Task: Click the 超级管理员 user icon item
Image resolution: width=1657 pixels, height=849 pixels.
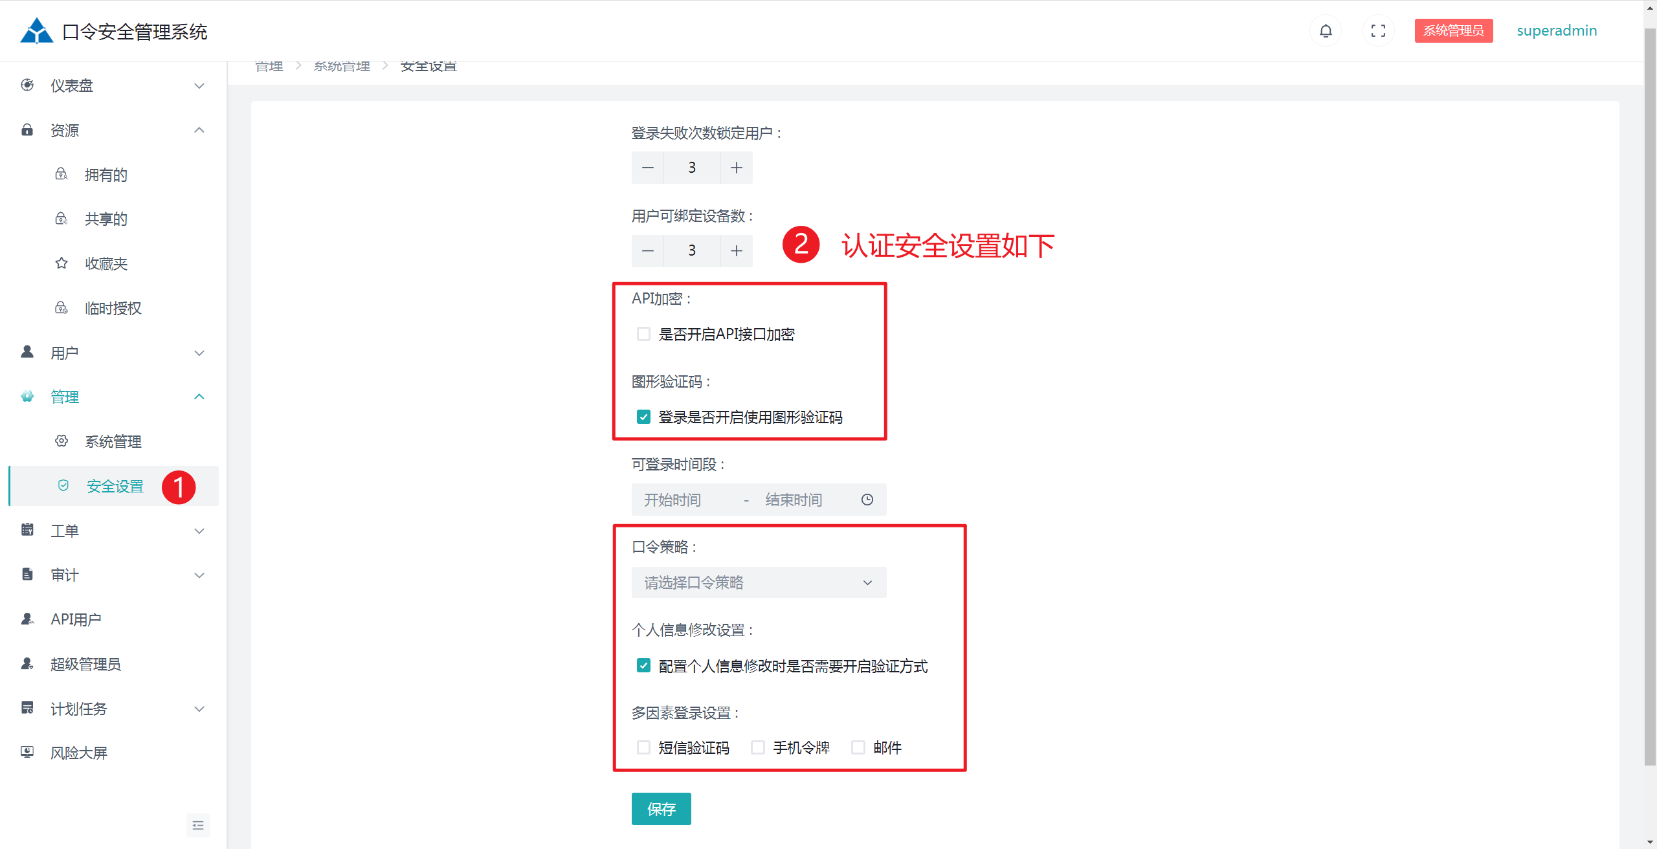Action: pos(27,664)
